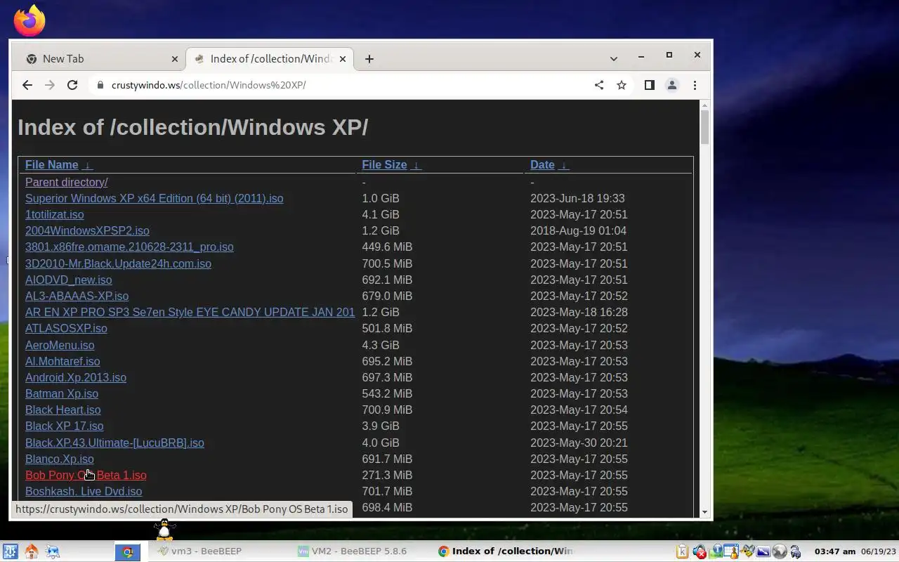Viewport: 899px width, 562px height.
Task: Open the KDE application launcher menu
Action: tap(10, 551)
